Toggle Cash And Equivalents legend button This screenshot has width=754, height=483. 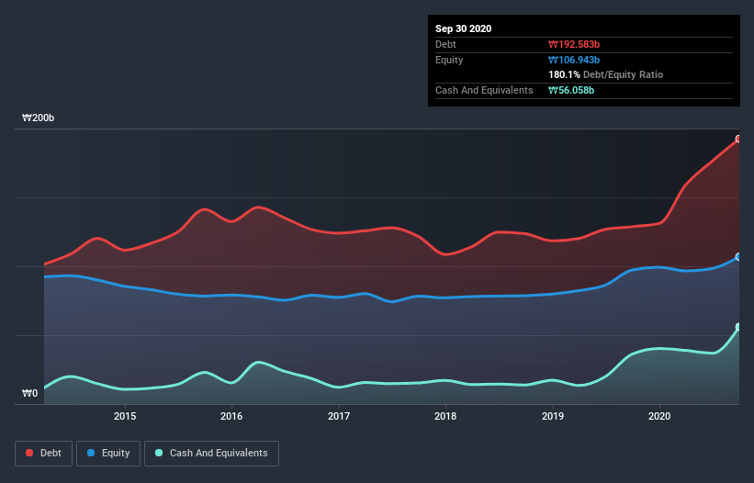211,454
